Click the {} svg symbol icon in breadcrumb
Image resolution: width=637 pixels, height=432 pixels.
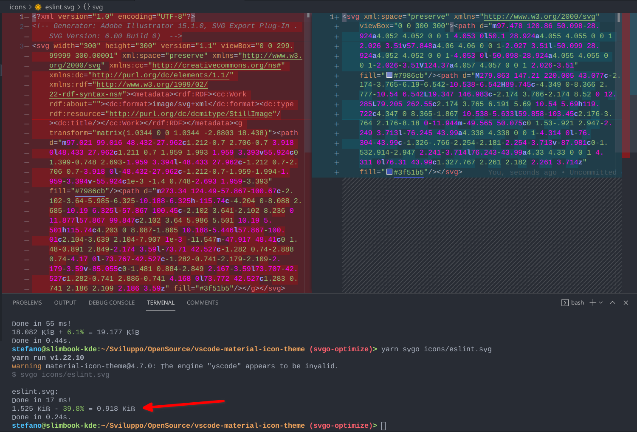tap(87, 7)
